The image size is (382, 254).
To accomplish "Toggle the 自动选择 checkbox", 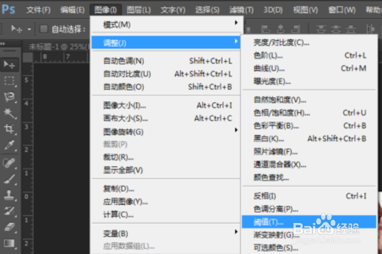I will pos(44,29).
